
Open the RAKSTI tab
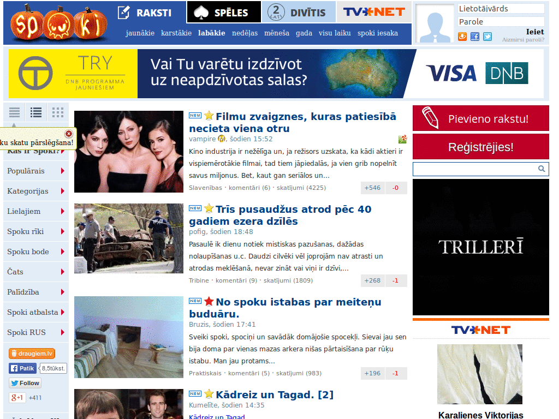(145, 13)
